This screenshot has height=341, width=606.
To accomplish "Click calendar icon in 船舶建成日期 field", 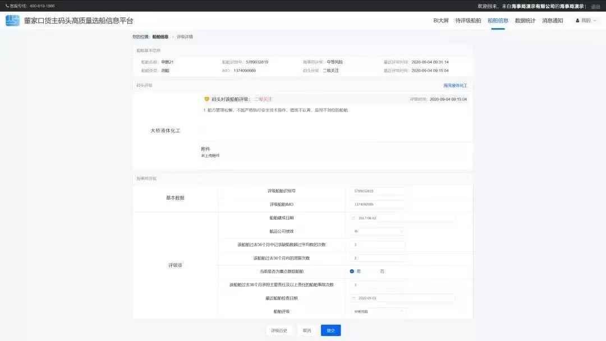I will 353,218.
